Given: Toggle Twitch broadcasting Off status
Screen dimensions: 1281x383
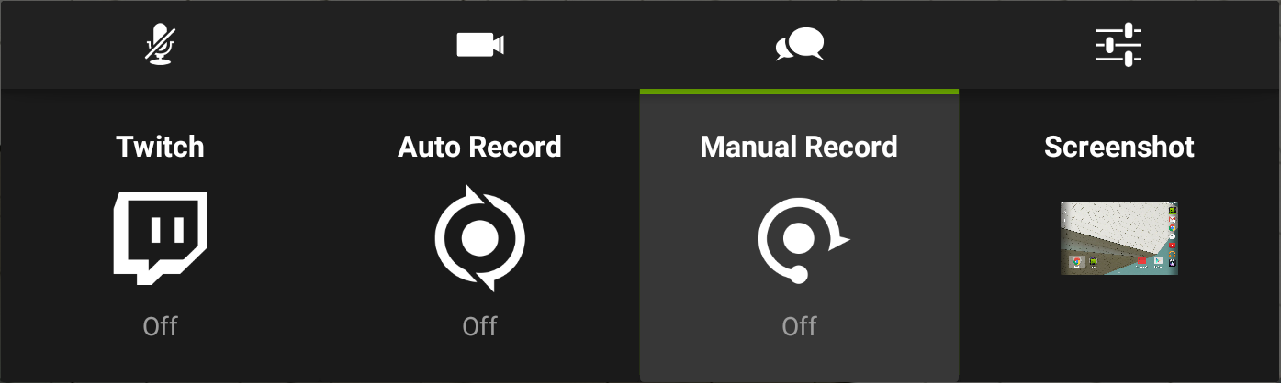Looking at the screenshot, I should click(x=160, y=326).
